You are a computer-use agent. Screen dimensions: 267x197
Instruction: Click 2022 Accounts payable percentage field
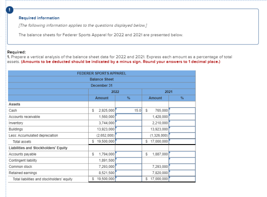point(129,154)
